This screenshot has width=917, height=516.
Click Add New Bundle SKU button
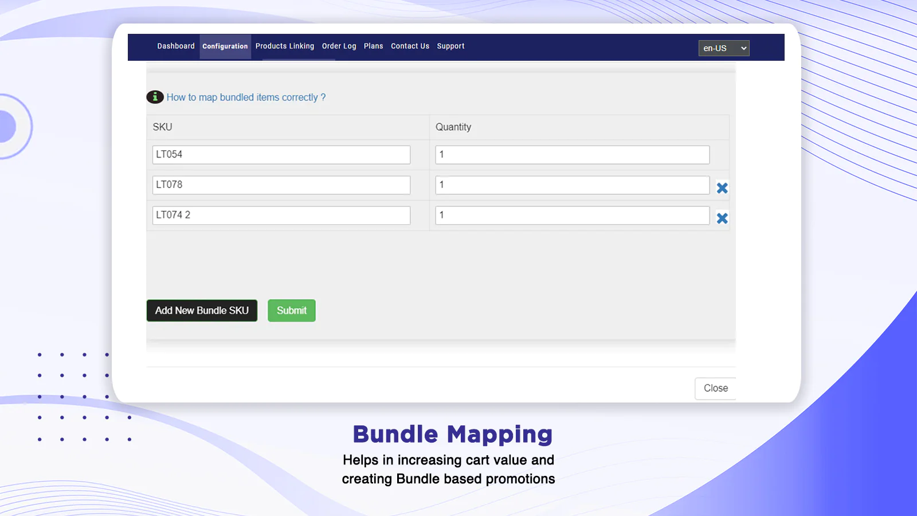tap(202, 311)
